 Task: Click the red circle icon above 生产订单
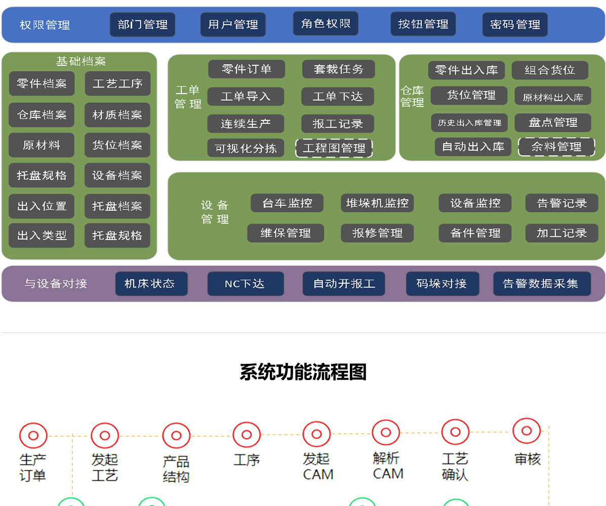33,435
